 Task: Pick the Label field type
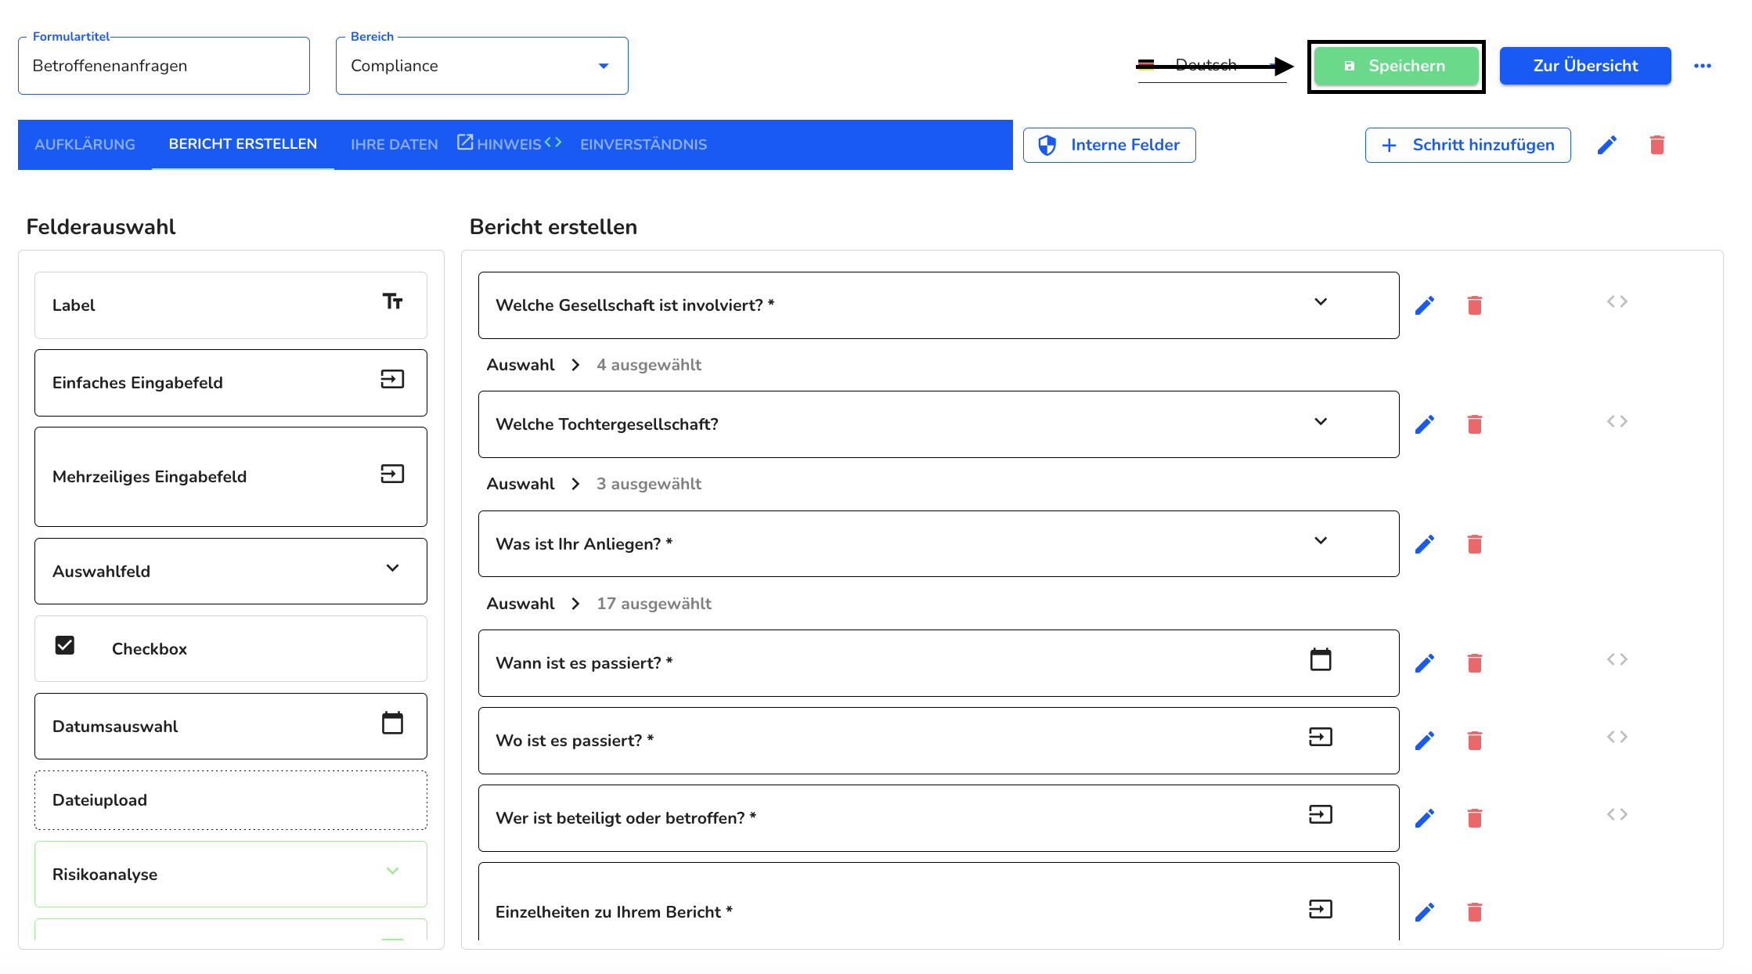pos(231,305)
